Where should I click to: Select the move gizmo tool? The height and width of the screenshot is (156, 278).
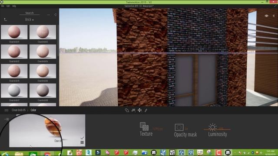pyautogui.click(x=140, y=110)
